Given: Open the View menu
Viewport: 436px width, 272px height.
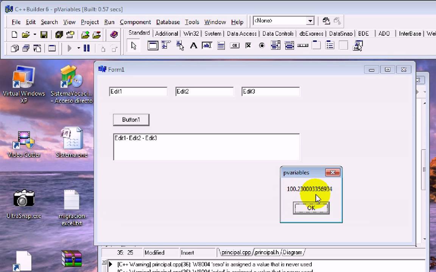Looking at the screenshot, I should 69,22.
